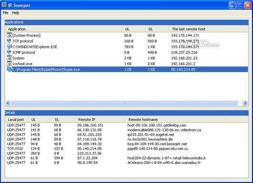The image size is (253, 183).
Task: Click the retail.telecomitalia.it hostname
Action: (166, 158)
